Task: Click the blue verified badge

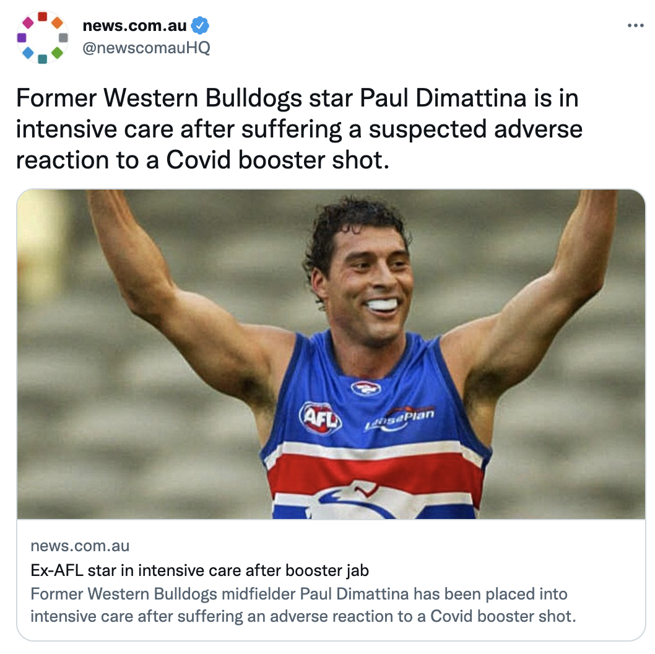Action: pyautogui.click(x=200, y=26)
